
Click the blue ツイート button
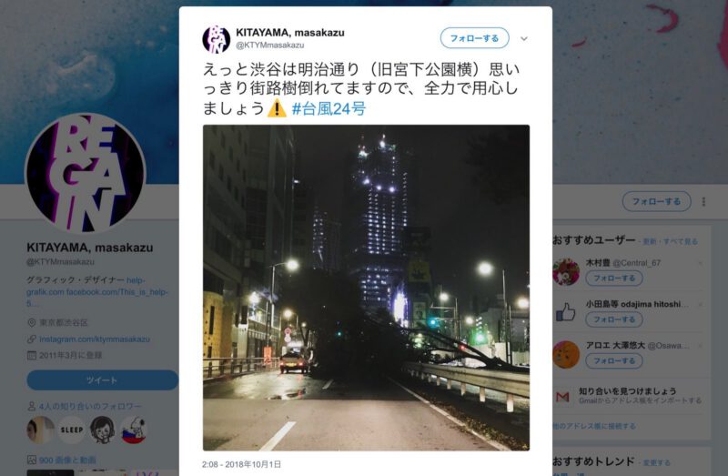pyautogui.click(x=102, y=380)
